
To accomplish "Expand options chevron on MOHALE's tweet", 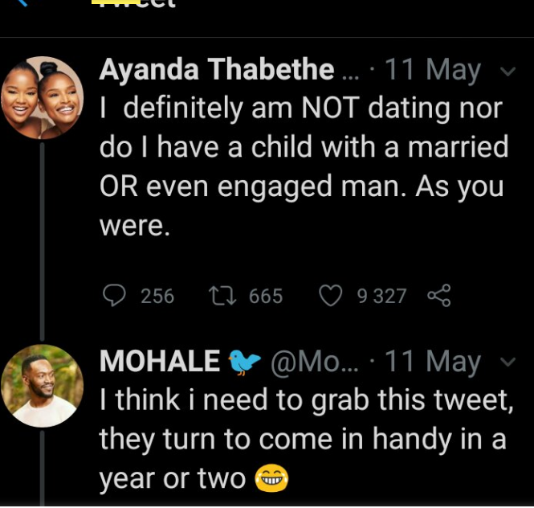I will point(508,362).
